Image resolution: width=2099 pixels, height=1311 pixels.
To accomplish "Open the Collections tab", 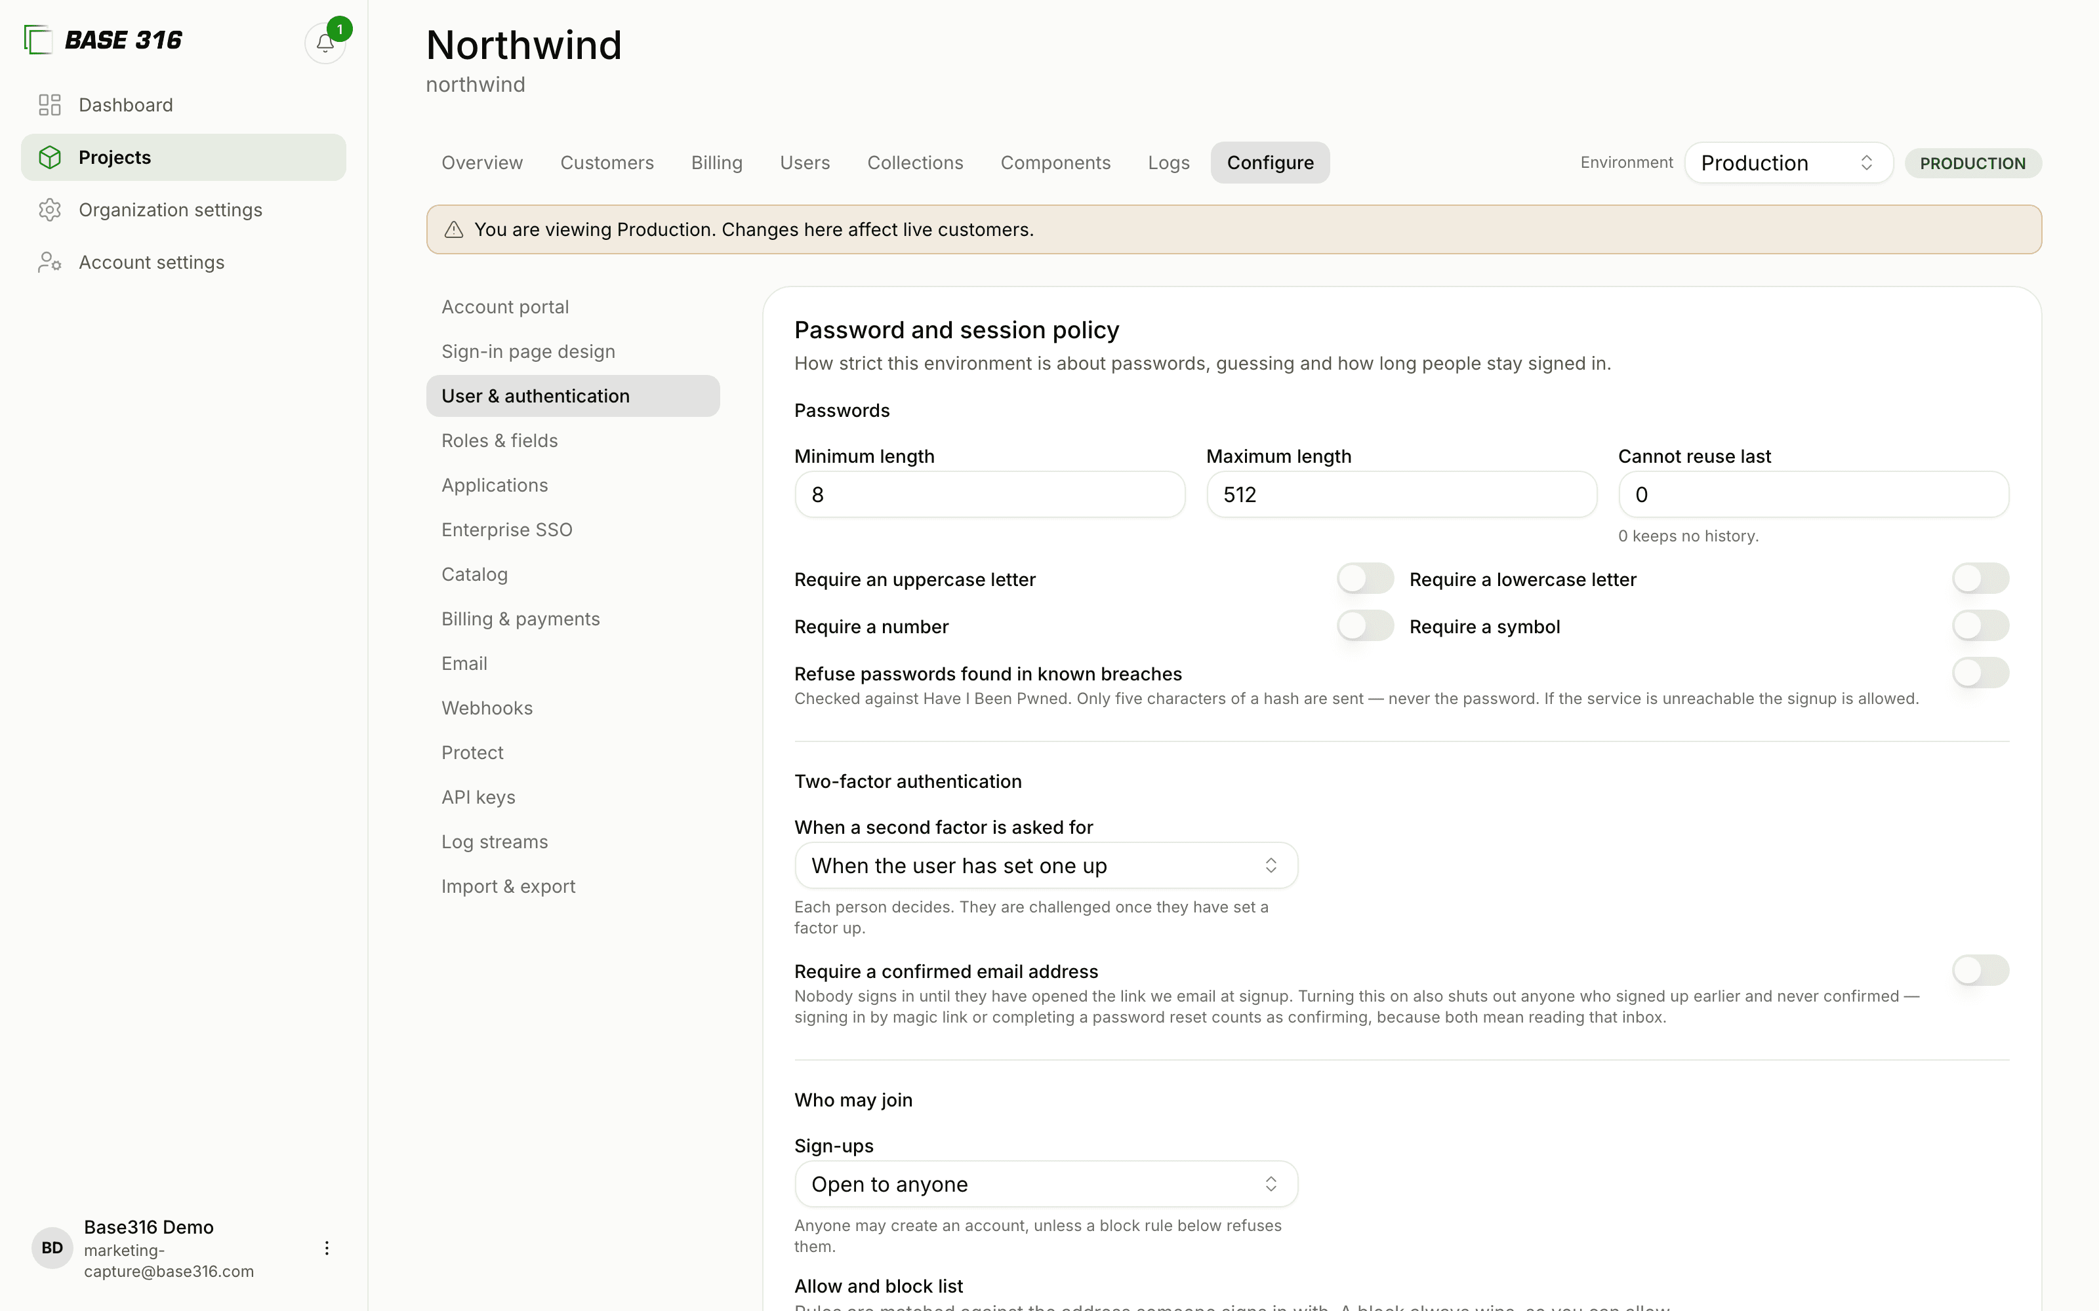I will pos(915,163).
